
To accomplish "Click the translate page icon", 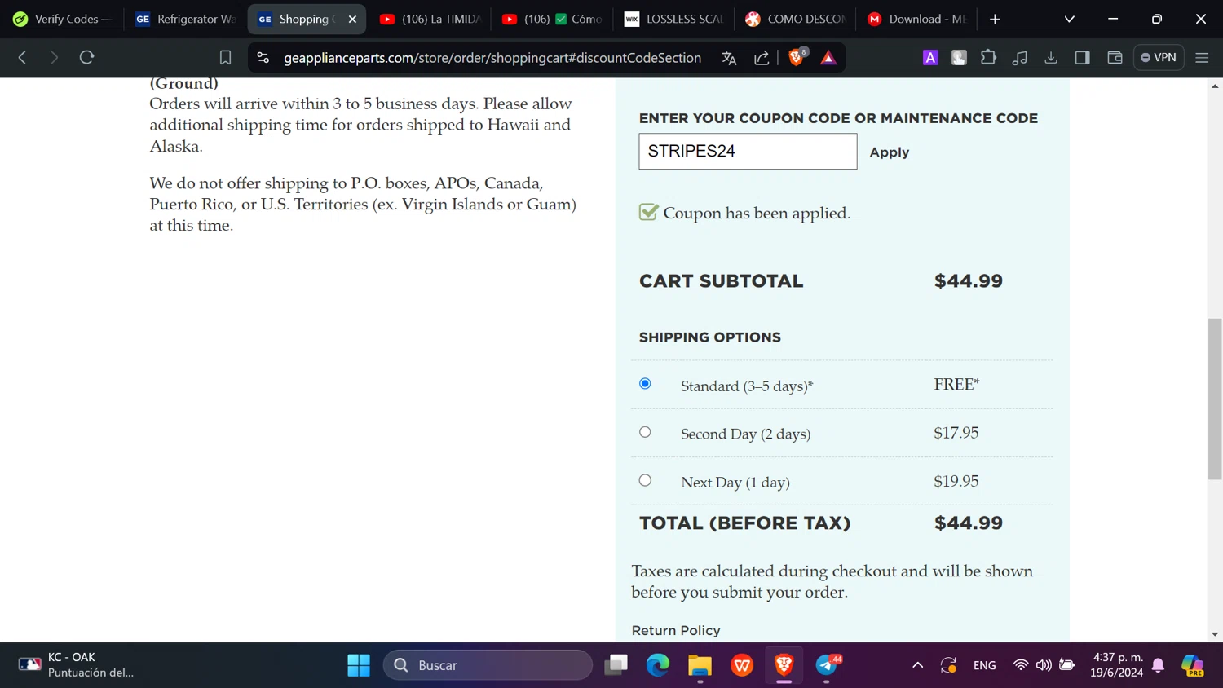I will 729,58.
